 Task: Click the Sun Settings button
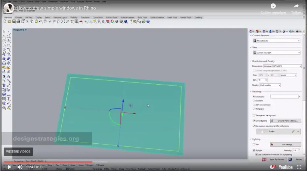pyautogui.click(x=286, y=144)
